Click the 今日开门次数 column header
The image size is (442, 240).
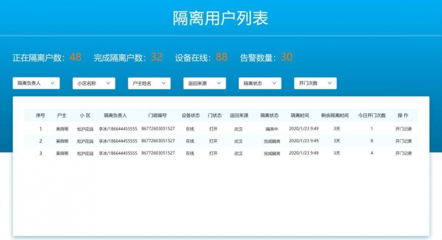coord(372,116)
